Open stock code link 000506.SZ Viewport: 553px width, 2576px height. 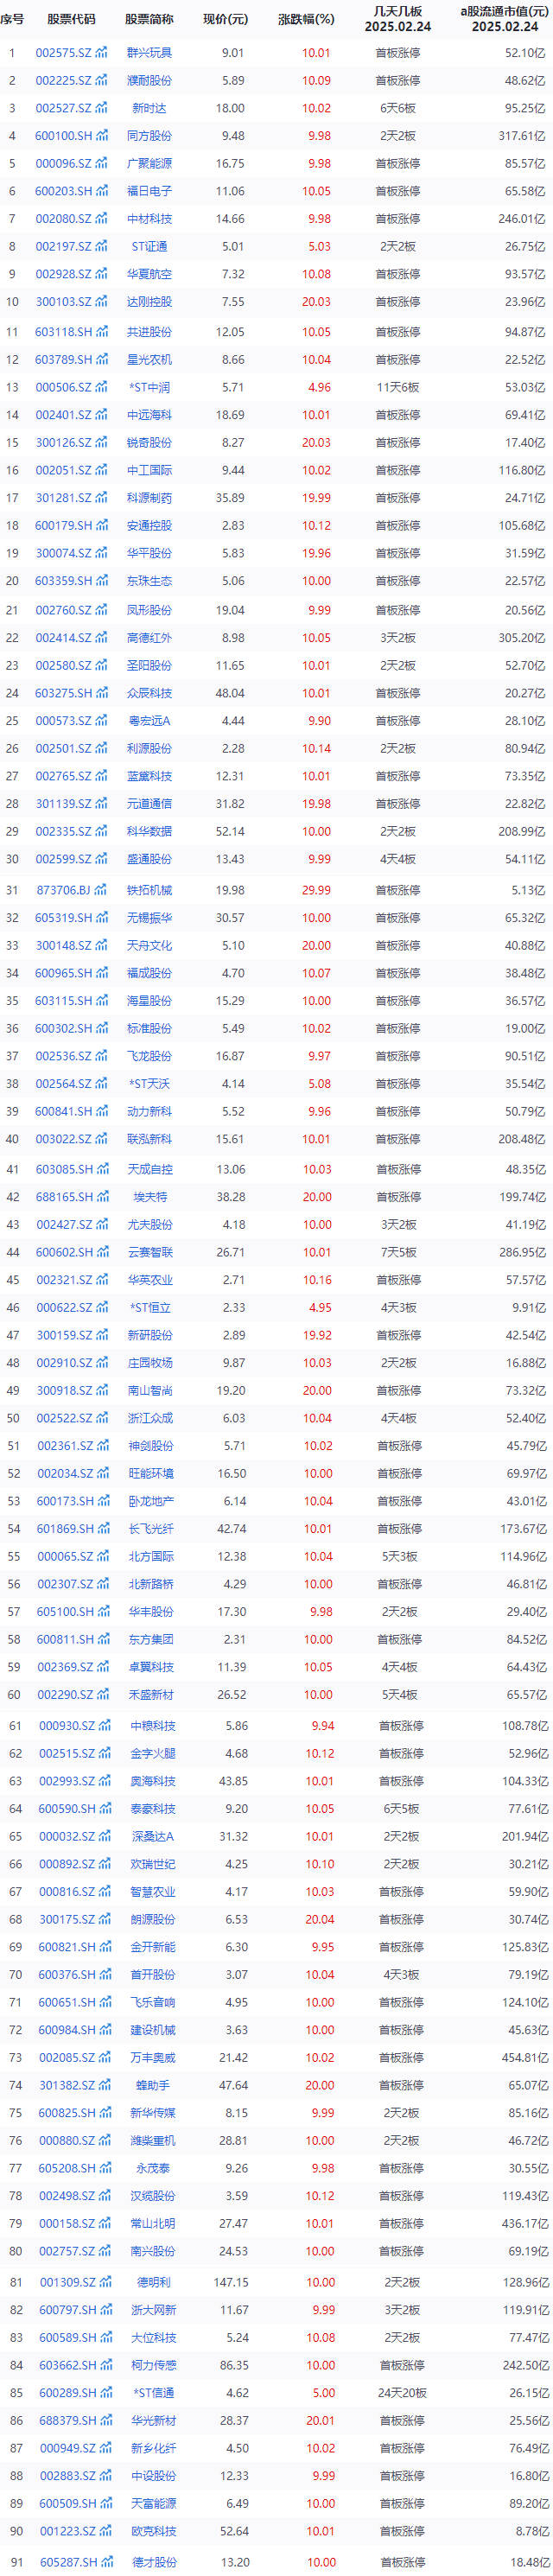point(63,387)
